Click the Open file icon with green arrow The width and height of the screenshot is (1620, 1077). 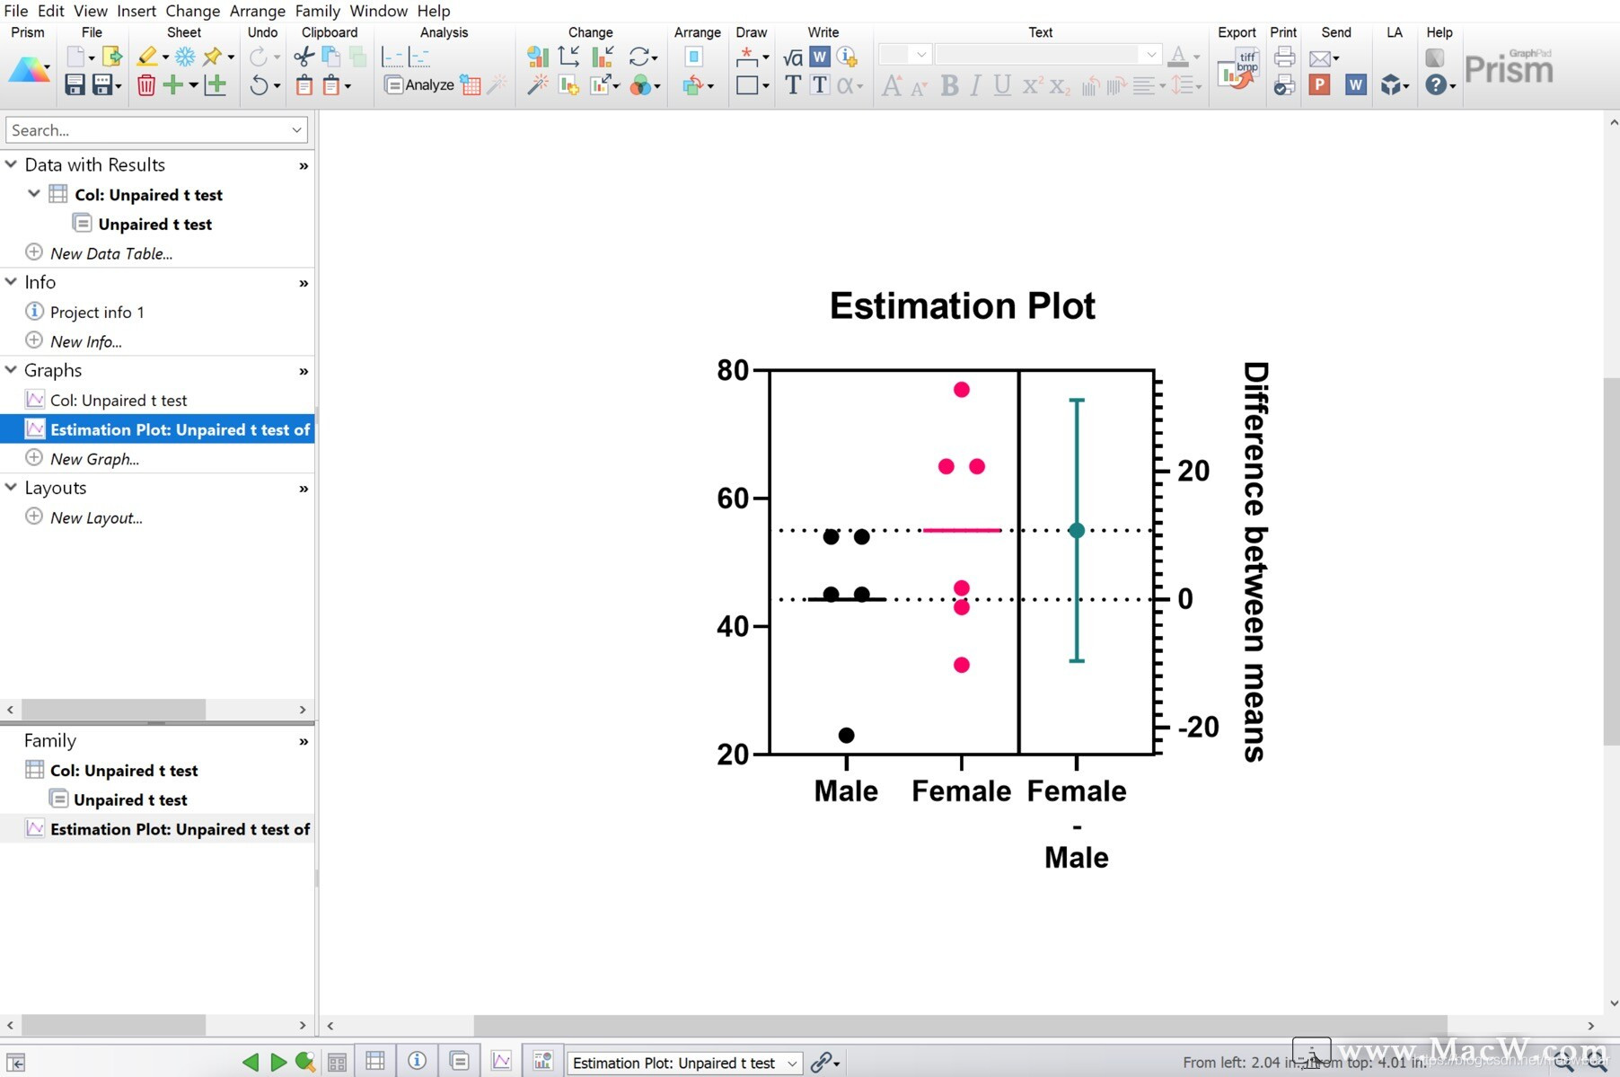tap(112, 57)
